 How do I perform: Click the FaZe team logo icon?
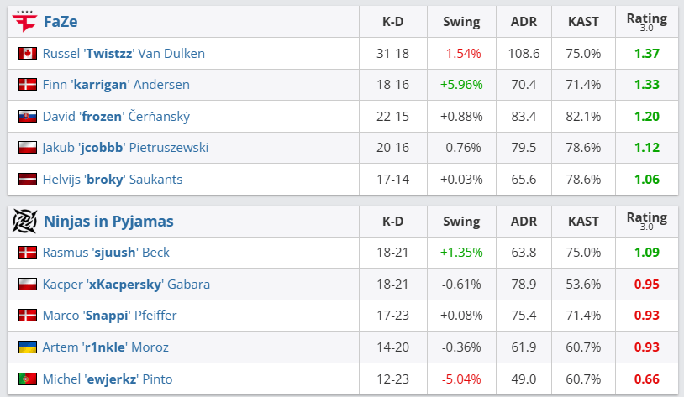pyautogui.click(x=24, y=21)
